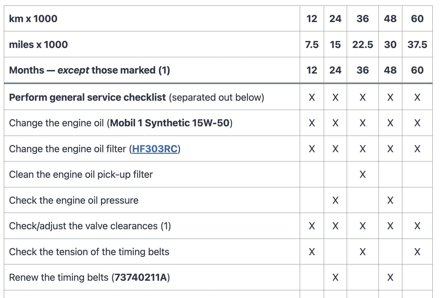
Task: Click the timing belt part number 73740211A
Action: pyautogui.click(x=141, y=277)
